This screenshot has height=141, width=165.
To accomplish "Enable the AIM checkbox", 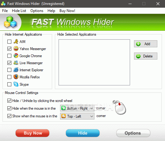I will (x=10, y=42).
